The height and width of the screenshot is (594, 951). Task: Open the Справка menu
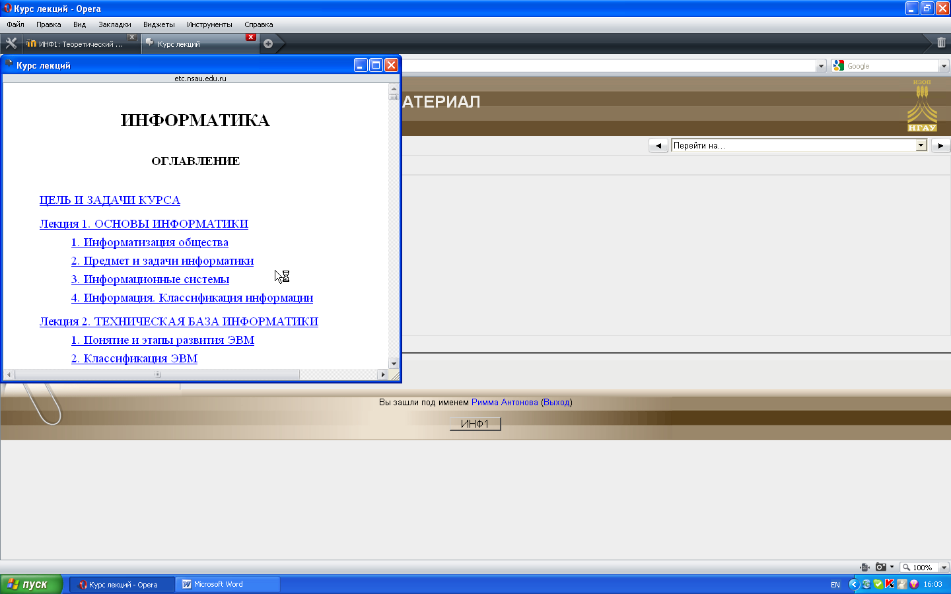pyautogui.click(x=258, y=24)
